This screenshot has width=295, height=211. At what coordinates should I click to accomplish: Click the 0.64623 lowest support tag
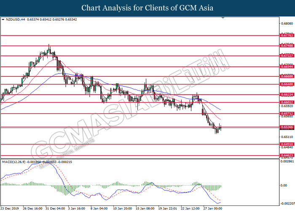pos(287,155)
